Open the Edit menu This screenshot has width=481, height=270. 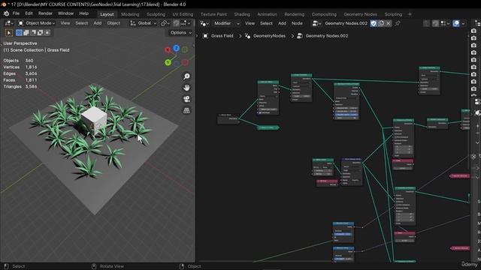(29, 13)
